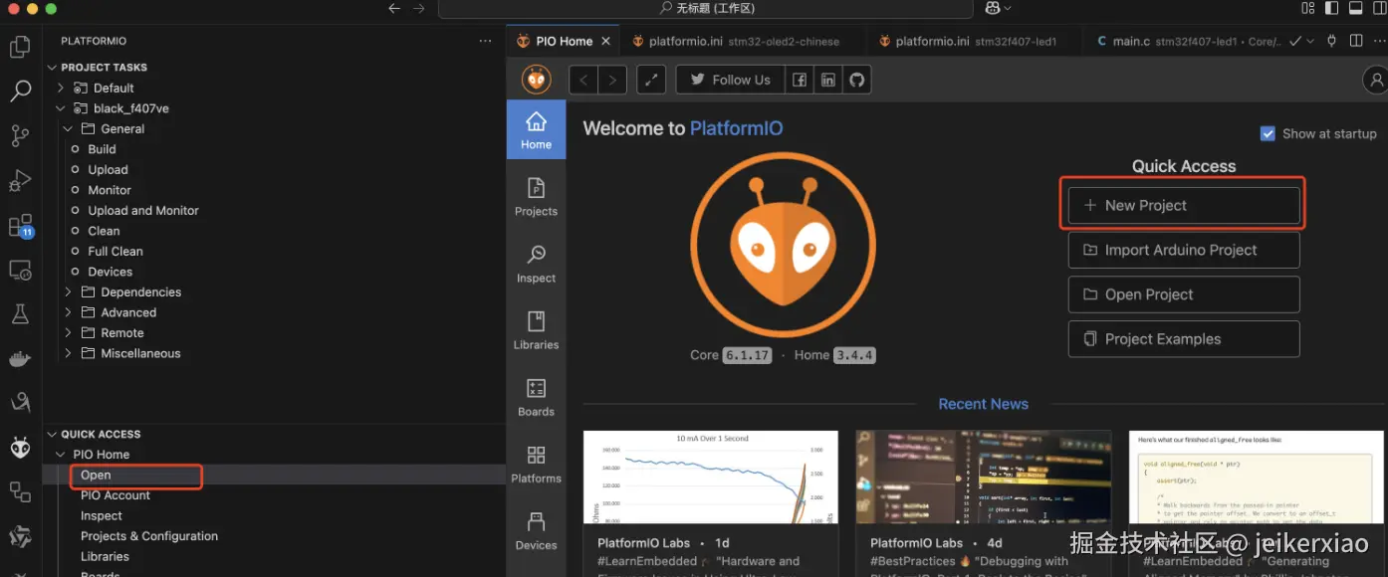Open the Inspect page in PIO sidebar

(x=536, y=264)
